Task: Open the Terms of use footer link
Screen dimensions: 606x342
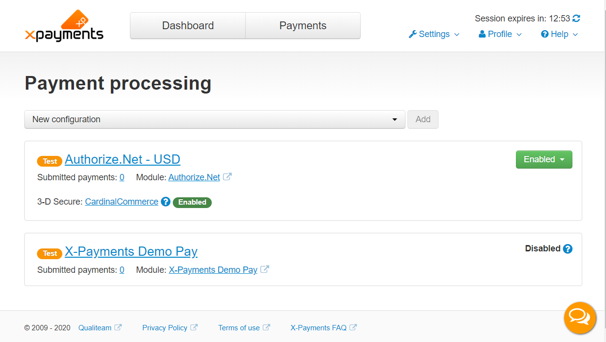Action: (x=239, y=328)
